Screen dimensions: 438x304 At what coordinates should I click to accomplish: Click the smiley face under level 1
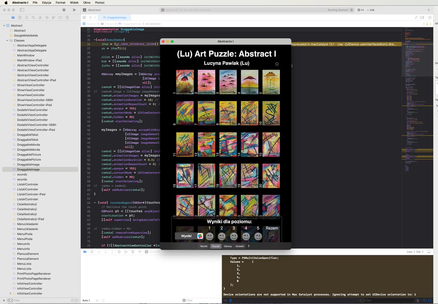tap(209, 236)
